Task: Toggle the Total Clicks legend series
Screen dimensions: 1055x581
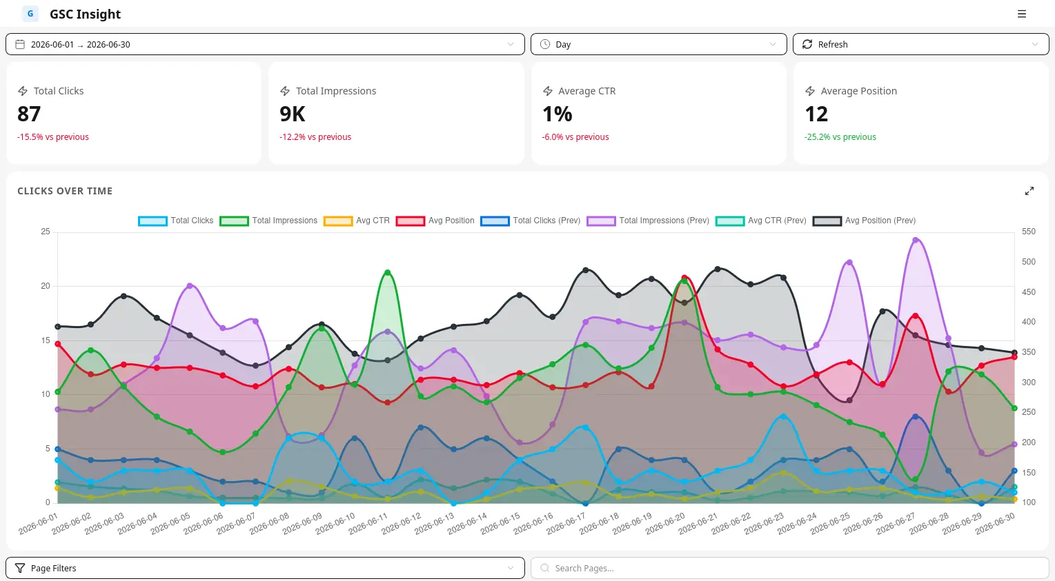Action: pyautogui.click(x=176, y=221)
